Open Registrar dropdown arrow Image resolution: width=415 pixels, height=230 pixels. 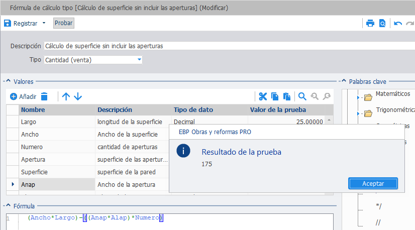[44, 23]
